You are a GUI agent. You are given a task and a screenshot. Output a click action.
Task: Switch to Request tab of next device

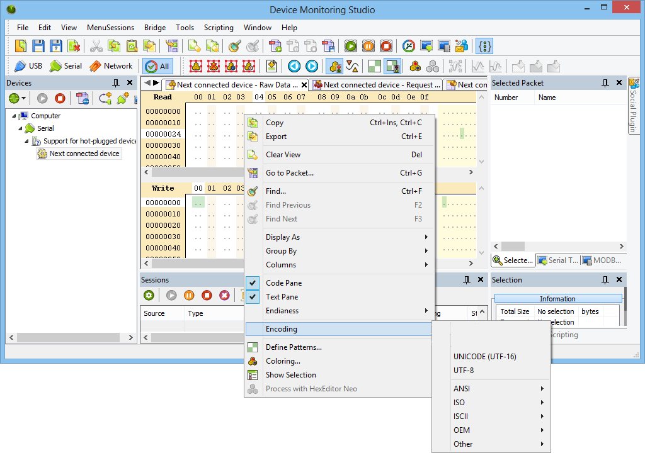click(x=377, y=85)
